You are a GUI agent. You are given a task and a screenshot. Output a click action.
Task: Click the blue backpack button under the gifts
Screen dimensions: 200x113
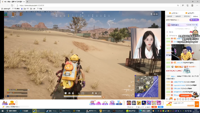point(160,107)
